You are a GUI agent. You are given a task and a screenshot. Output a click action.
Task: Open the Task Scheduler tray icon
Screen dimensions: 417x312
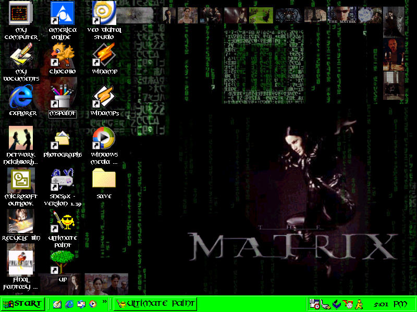click(x=315, y=304)
